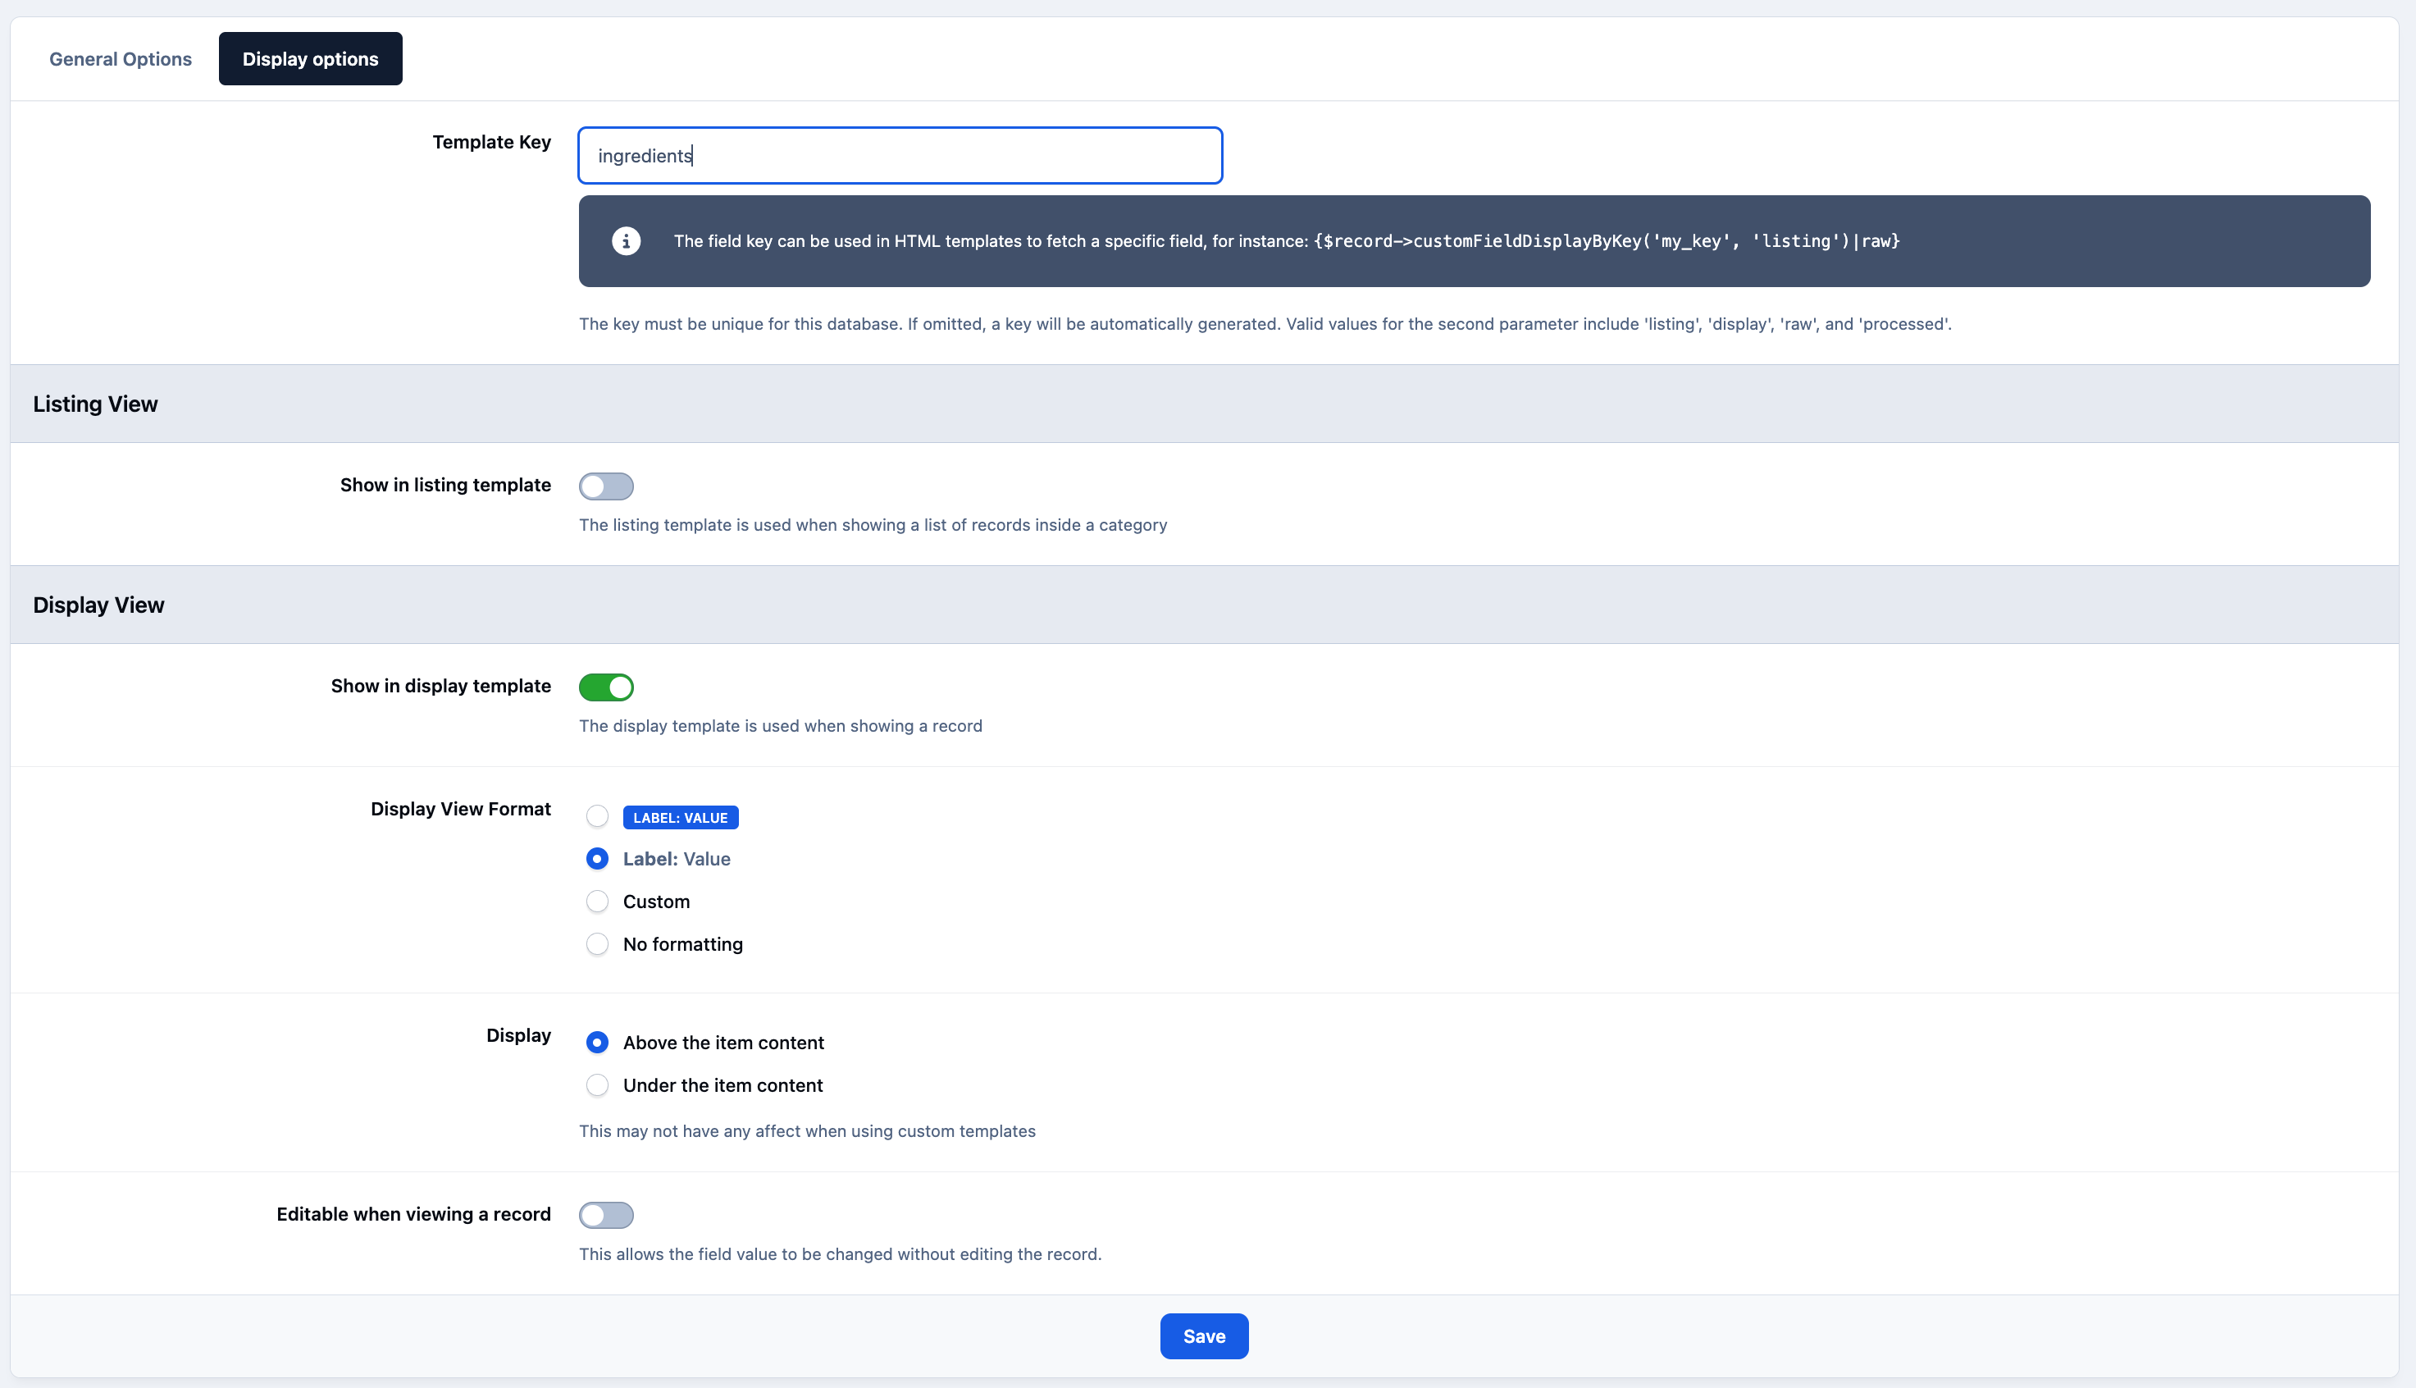Turn on Editable when viewing a record
Image resolution: width=2416 pixels, height=1388 pixels.
coord(606,1216)
